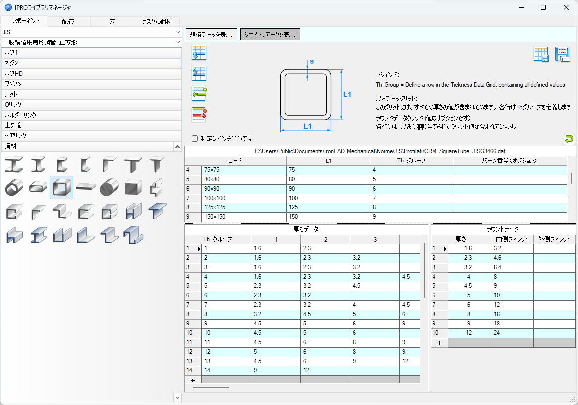Screen dimensions: 578x405
Task: Select the 150×150 code cell
Action: pyautogui.click(x=244, y=217)
